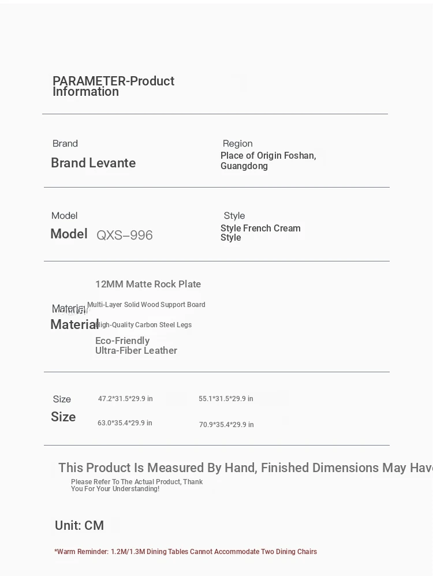Choose the 63.0*35.4*29.9 in size
Screen dimensions: 433x576
(x=125, y=423)
